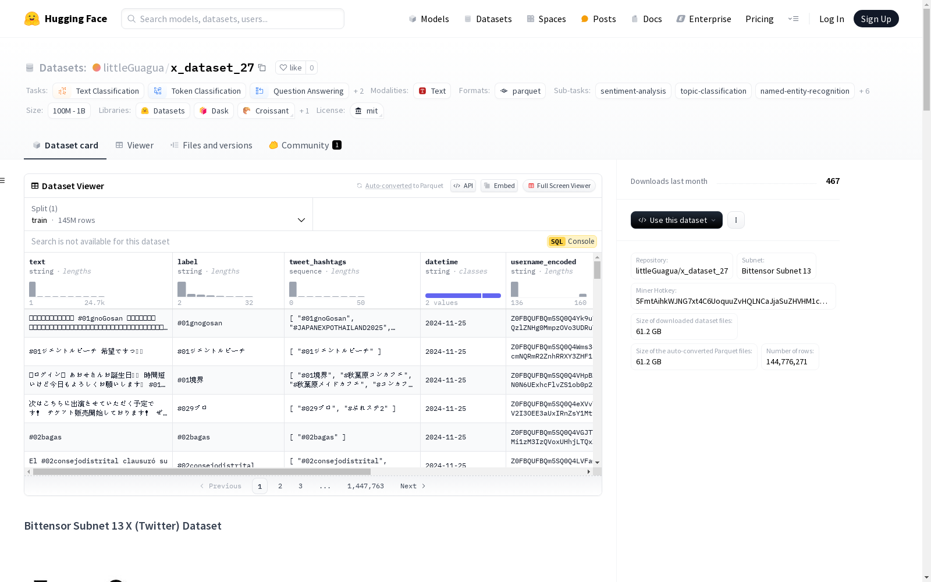
Task: Click the Text Classification task icon
Action: (63, 91)
